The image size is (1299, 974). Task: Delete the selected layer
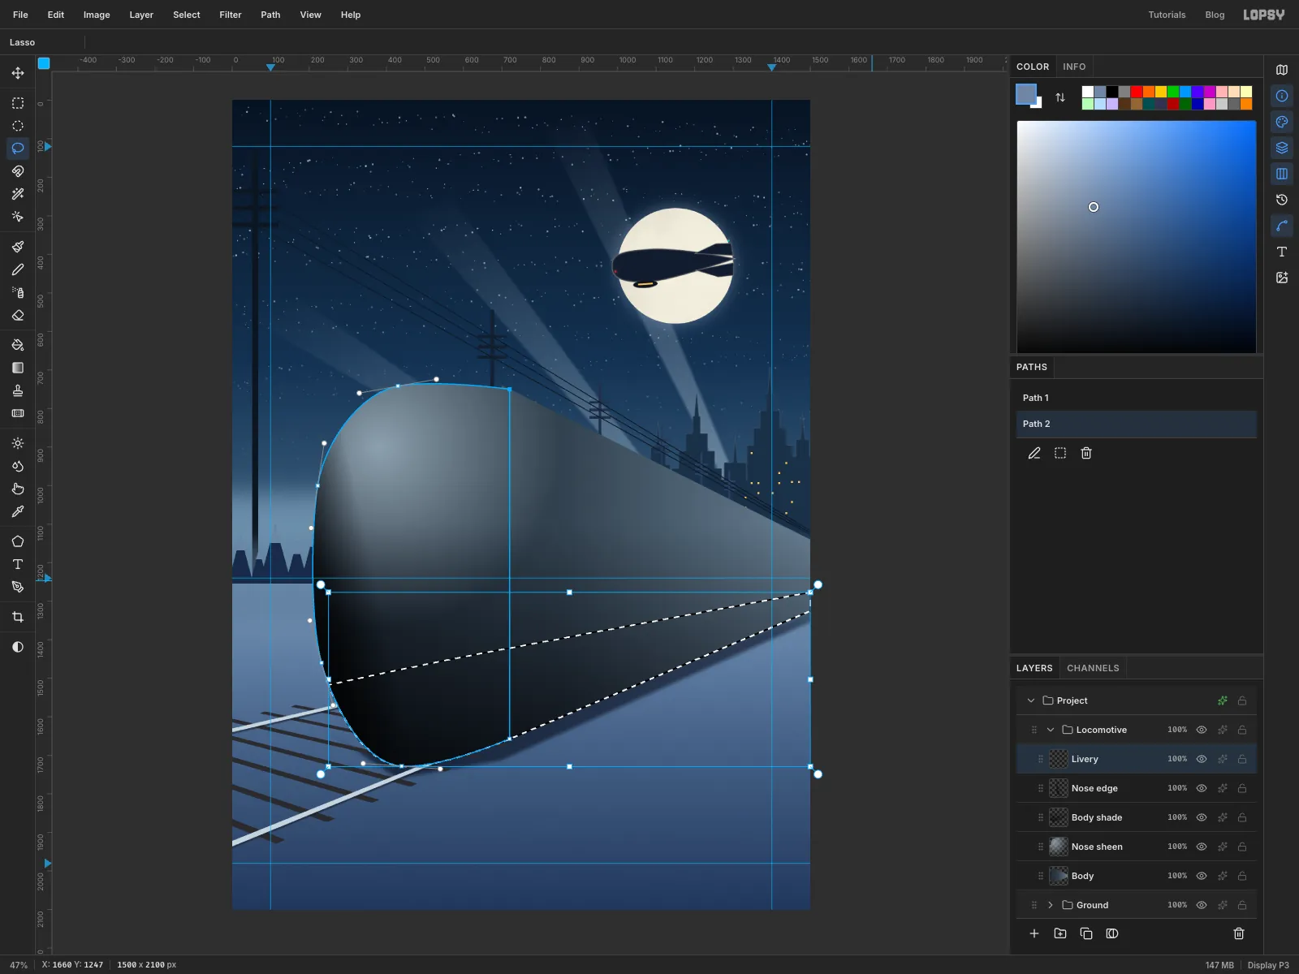pyautogui.click(x=1239, y=933)
